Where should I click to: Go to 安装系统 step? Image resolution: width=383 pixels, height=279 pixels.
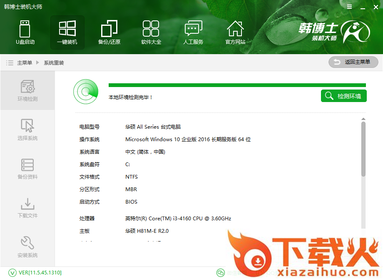(x=27, y=247)
